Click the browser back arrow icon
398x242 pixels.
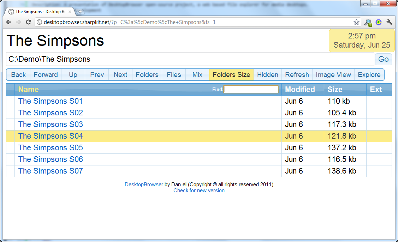(x=8, y=22)
